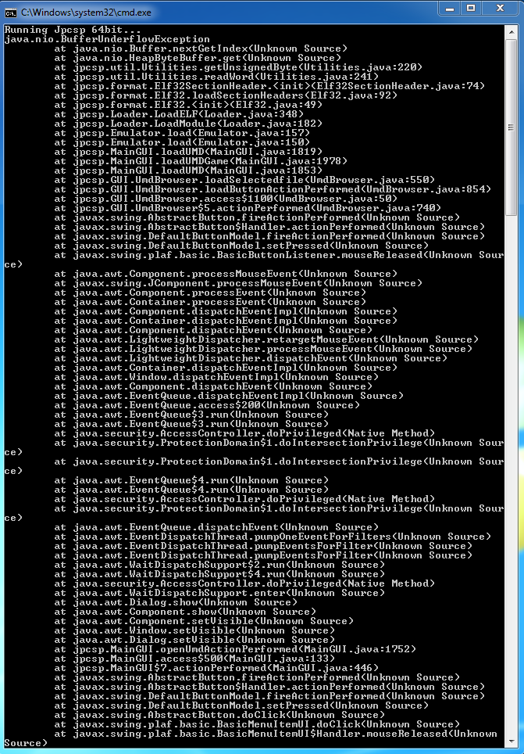Image resolution: width=524 pixels, height=754 pixels.
Task: Click the Loader.LoadELF line
Action: coord(179,114)
